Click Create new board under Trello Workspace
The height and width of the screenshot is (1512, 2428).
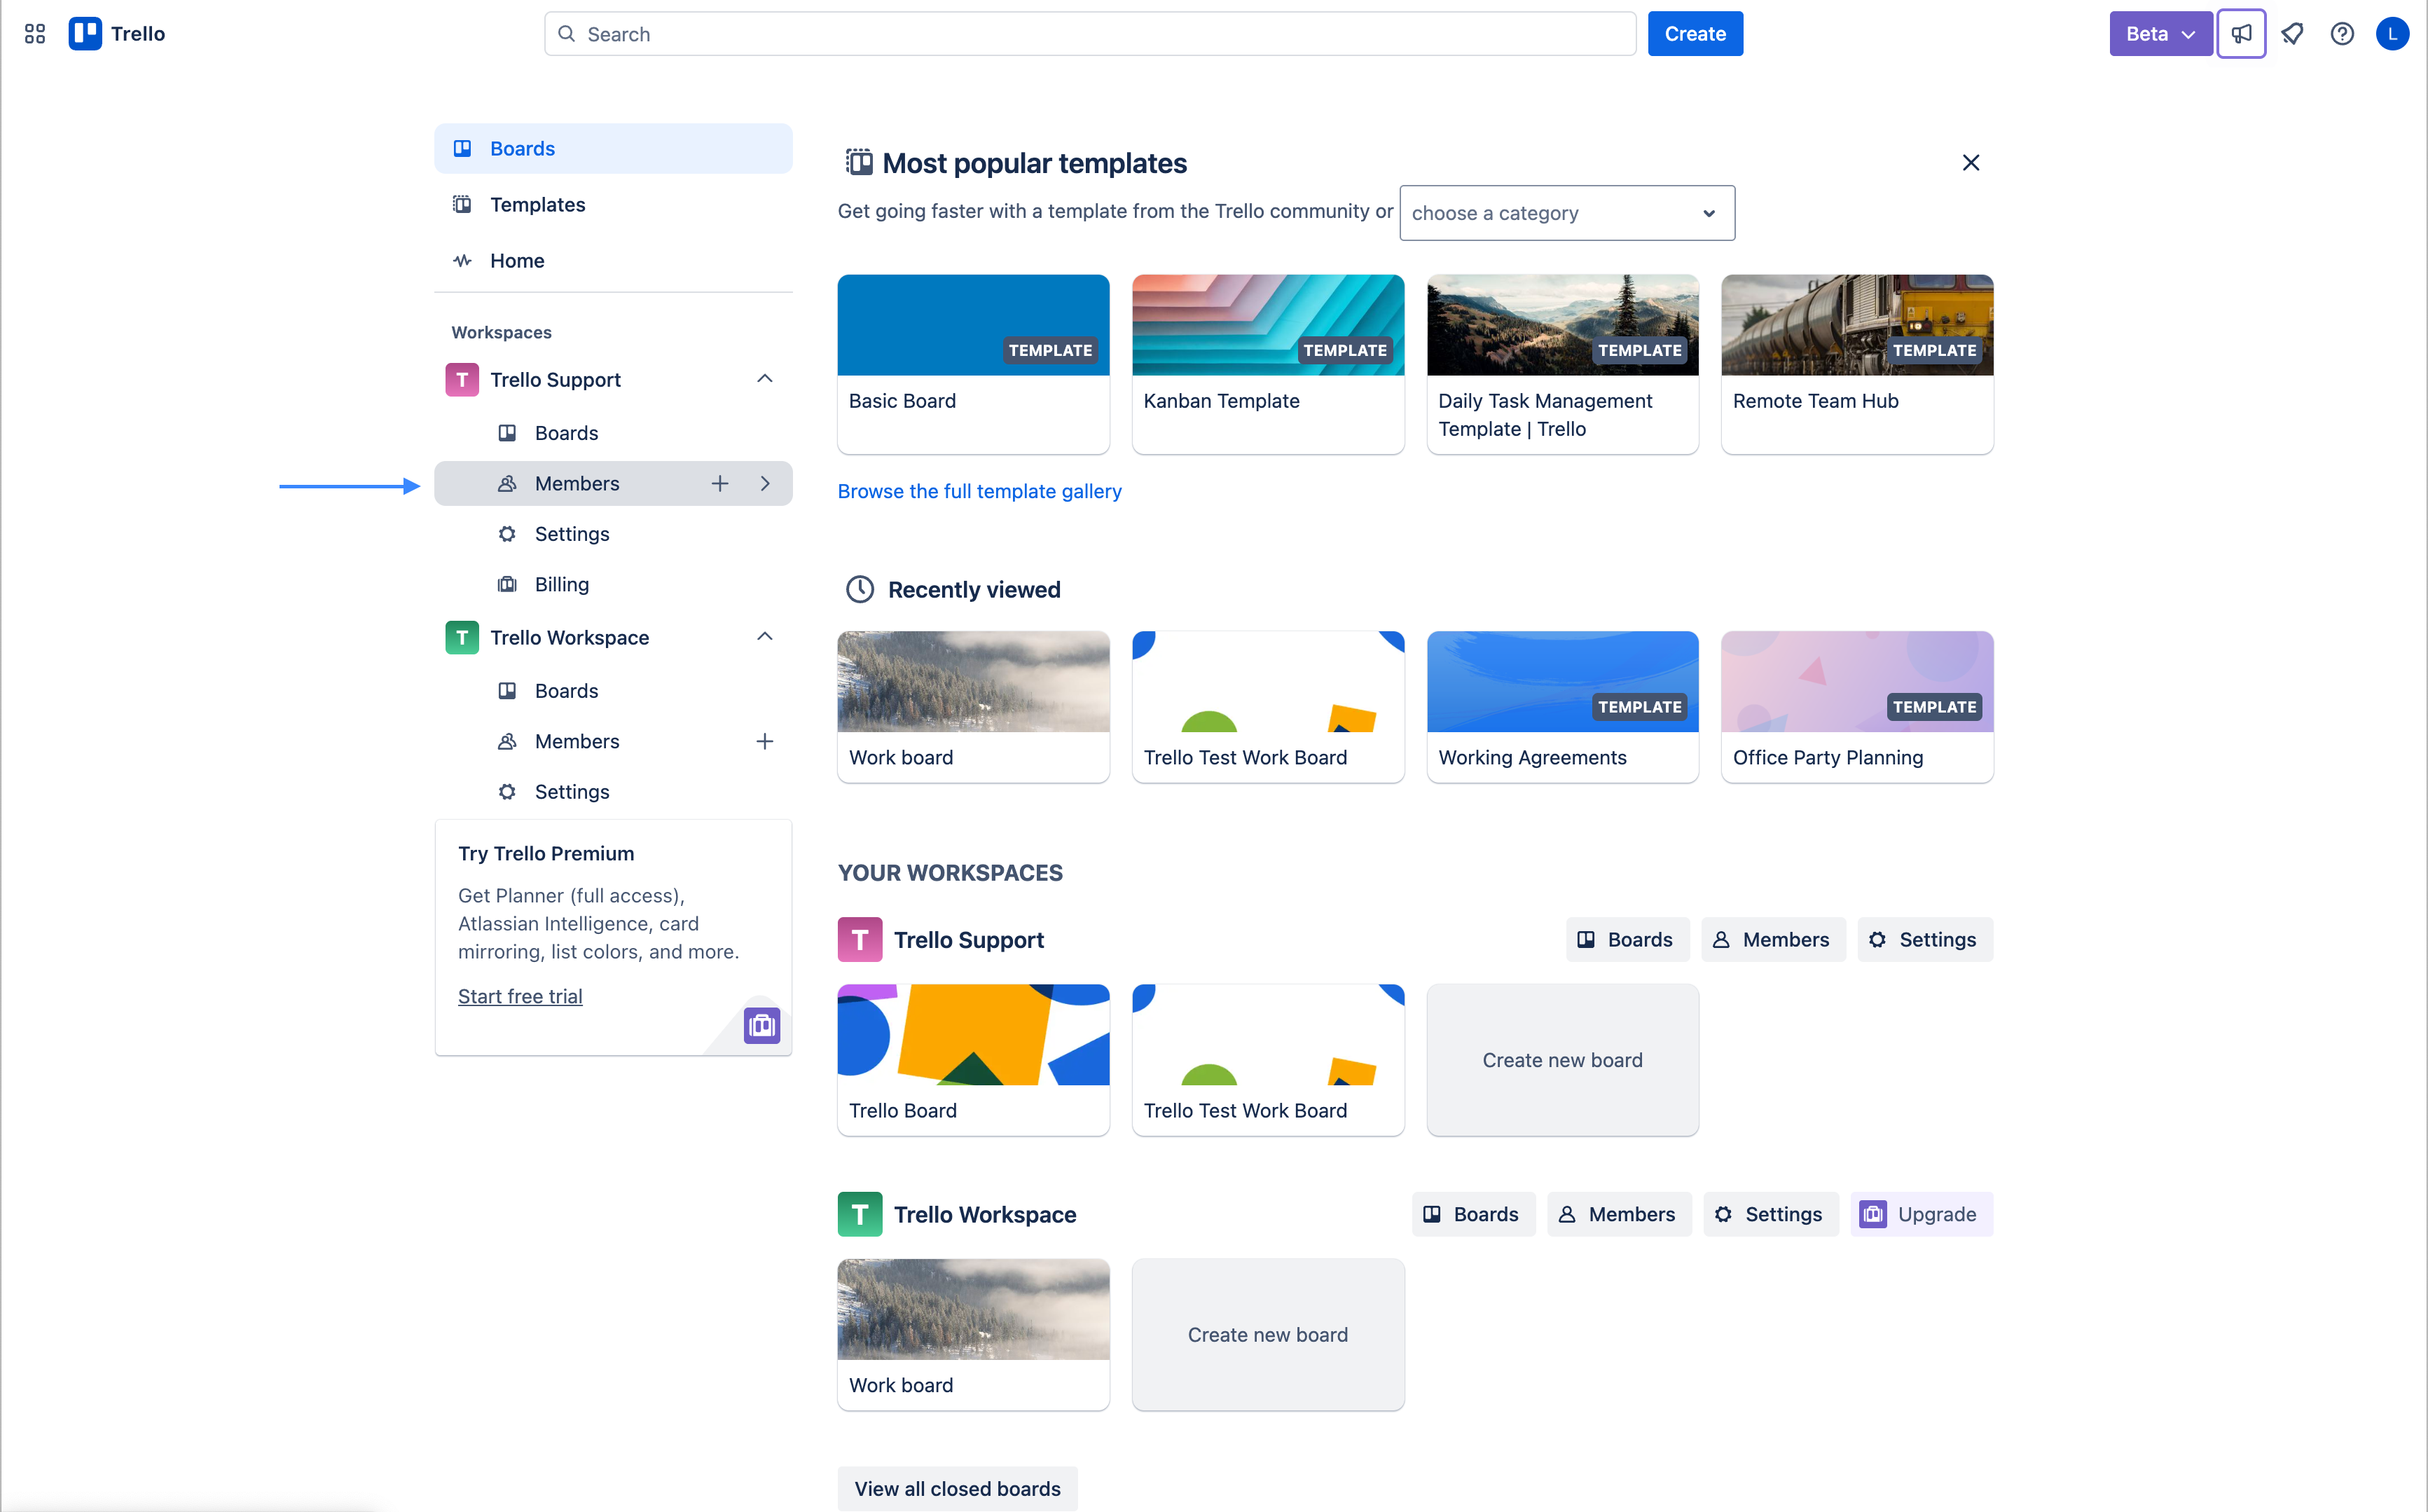tap(1267, 1335)
